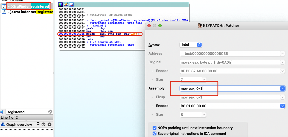Click the 'Line 1 of 2' status text
This screenshot has height=137, width=288.
pyautogui.click(x=9, y=118)
